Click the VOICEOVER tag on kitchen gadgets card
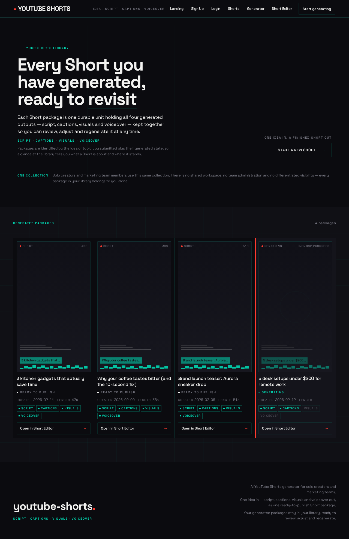The image size is (349, 539). click(29, 416)
